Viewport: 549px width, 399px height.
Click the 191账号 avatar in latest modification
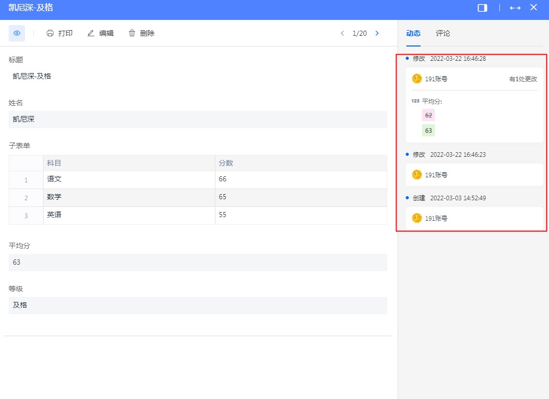[x=417, y=79]
